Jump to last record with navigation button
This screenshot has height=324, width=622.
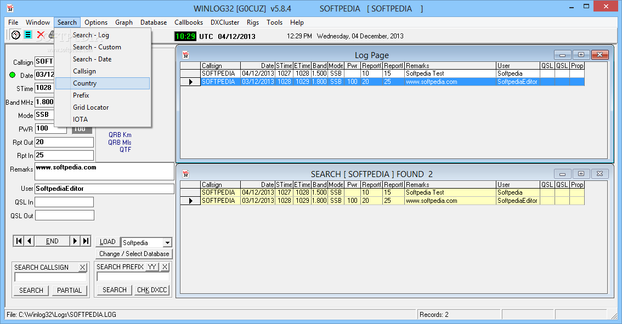(86, 241)
